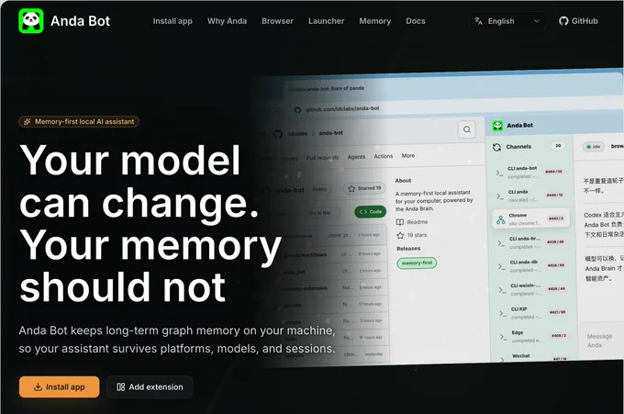Click the Add extension button

click(150, 387)
